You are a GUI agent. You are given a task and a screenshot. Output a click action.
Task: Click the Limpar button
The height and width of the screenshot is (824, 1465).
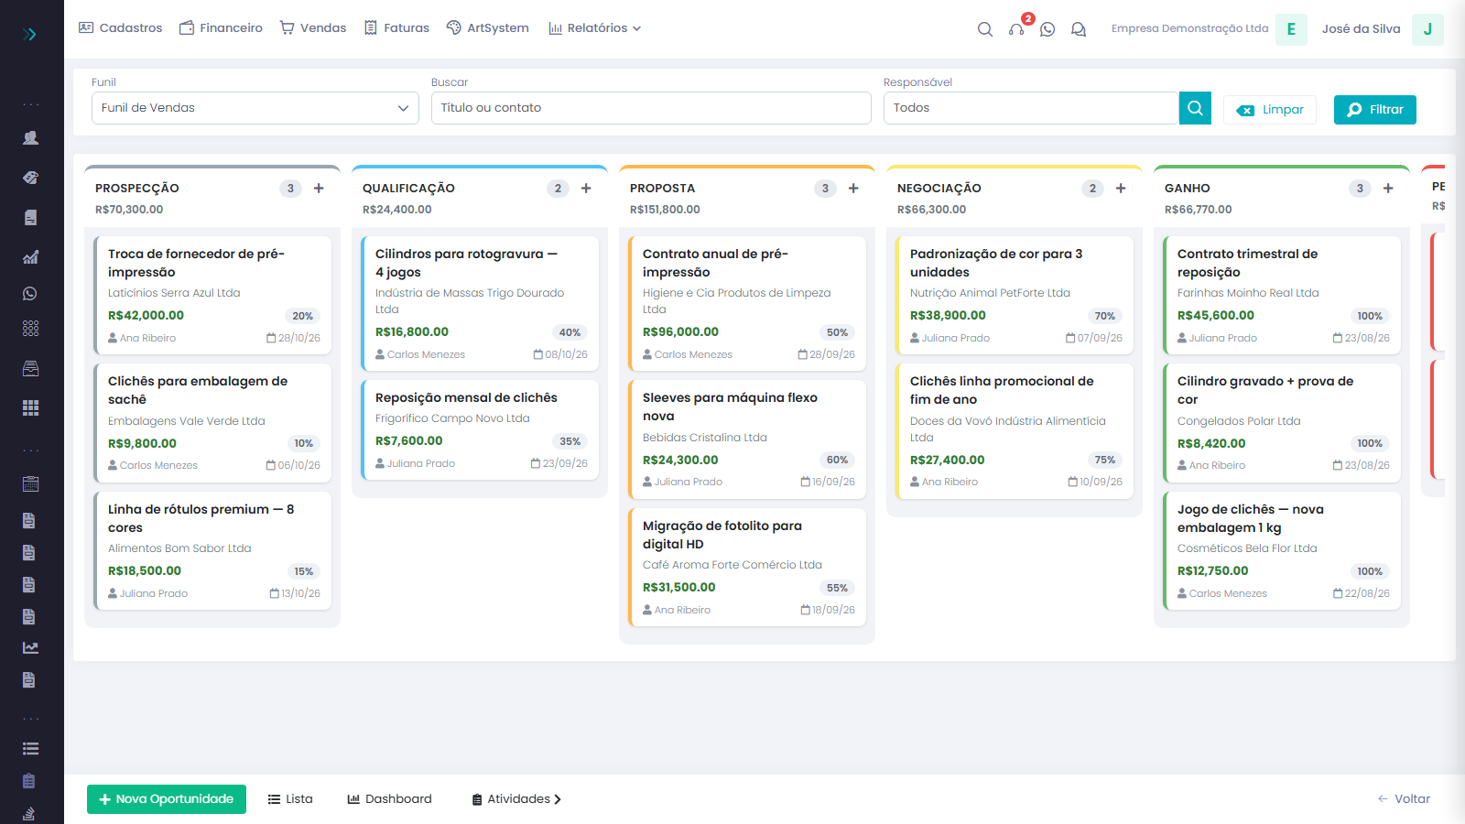pos(1270,110)
